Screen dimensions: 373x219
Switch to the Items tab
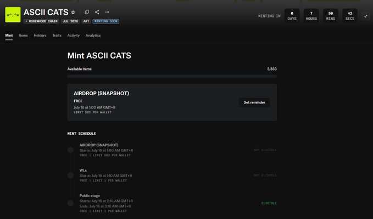[23, 36]
